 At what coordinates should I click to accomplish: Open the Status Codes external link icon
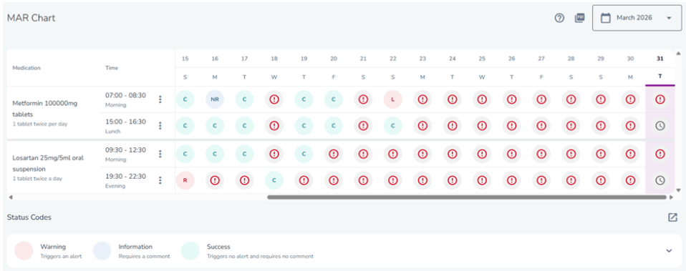coord(672,217)
